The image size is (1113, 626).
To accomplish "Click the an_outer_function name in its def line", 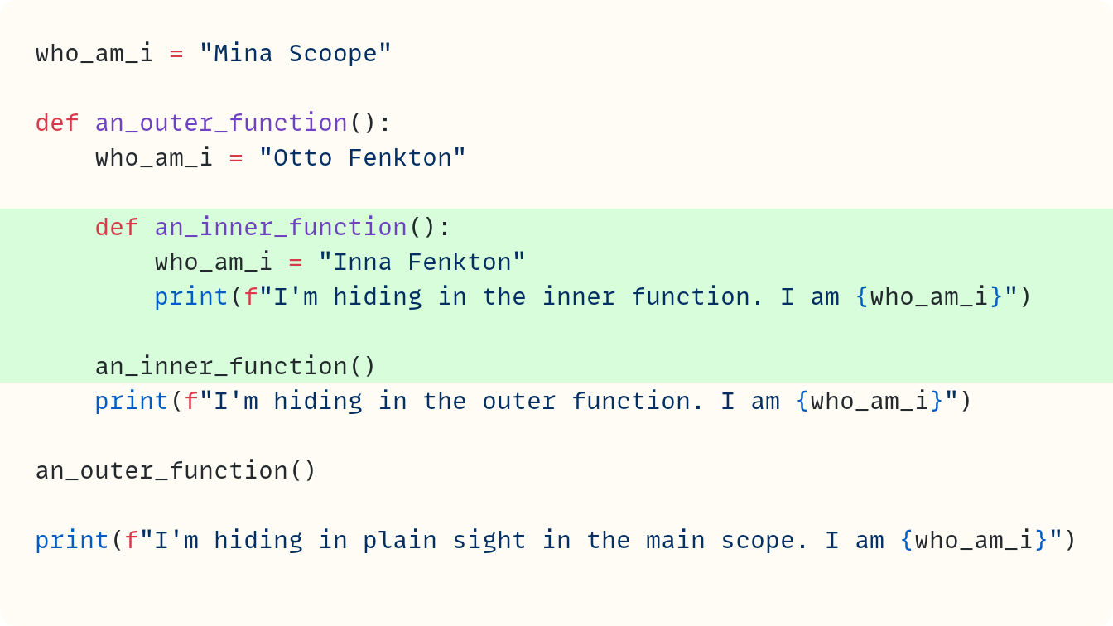I will 221,123.
